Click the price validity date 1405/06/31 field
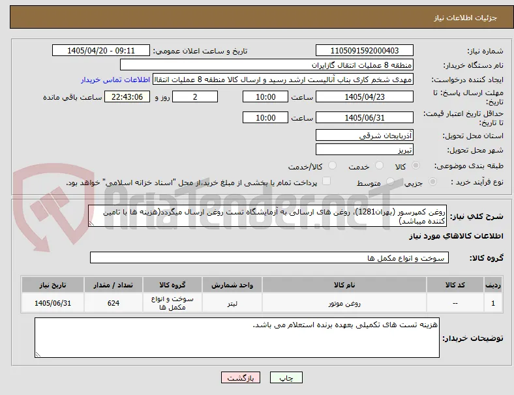Image resolution: width=514 pixels, height=395 pixels. 364,117
